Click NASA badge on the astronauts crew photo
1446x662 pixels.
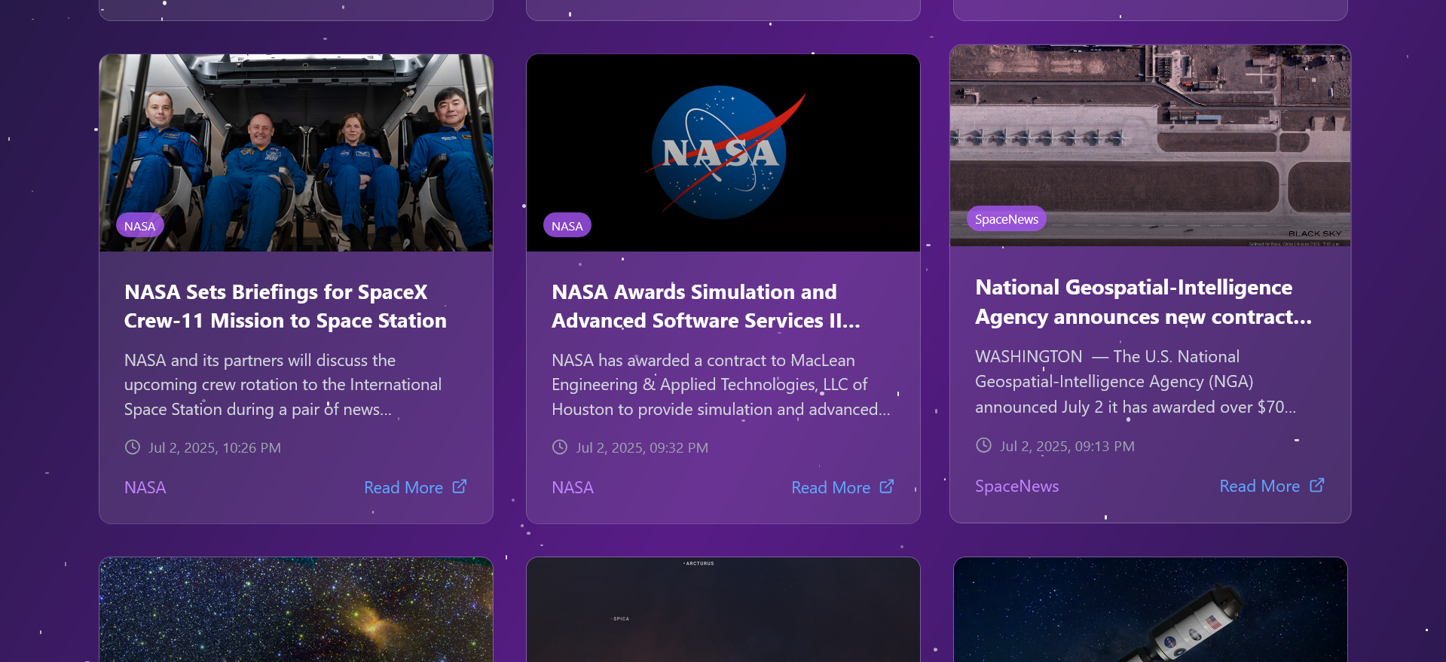[140, 226]
